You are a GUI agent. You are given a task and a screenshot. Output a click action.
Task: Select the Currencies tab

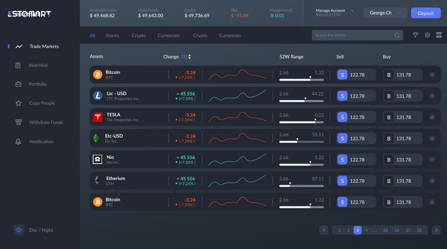click(x=168, y=36)
